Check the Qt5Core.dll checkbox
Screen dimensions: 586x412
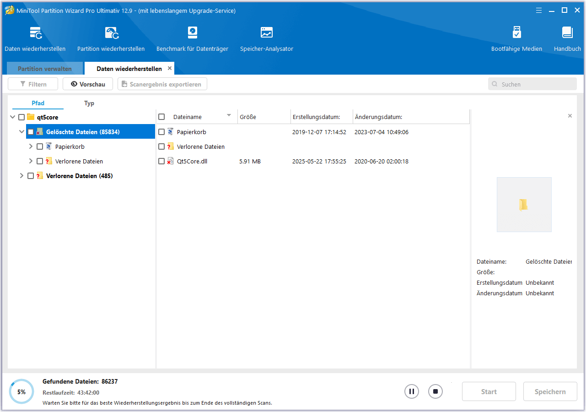coord(161,161)
